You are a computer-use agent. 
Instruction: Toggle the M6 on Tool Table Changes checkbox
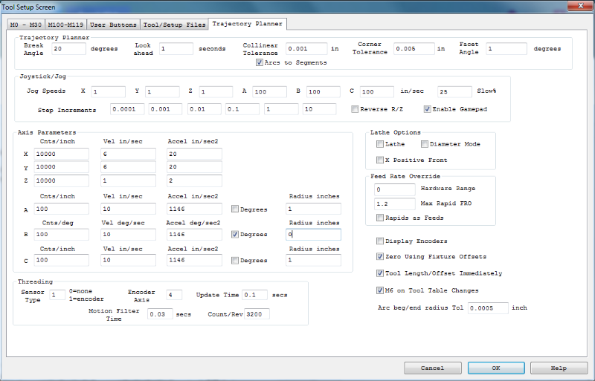[x=380, y=290]
